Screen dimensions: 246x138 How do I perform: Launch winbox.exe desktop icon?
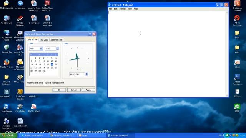[20, 5]
